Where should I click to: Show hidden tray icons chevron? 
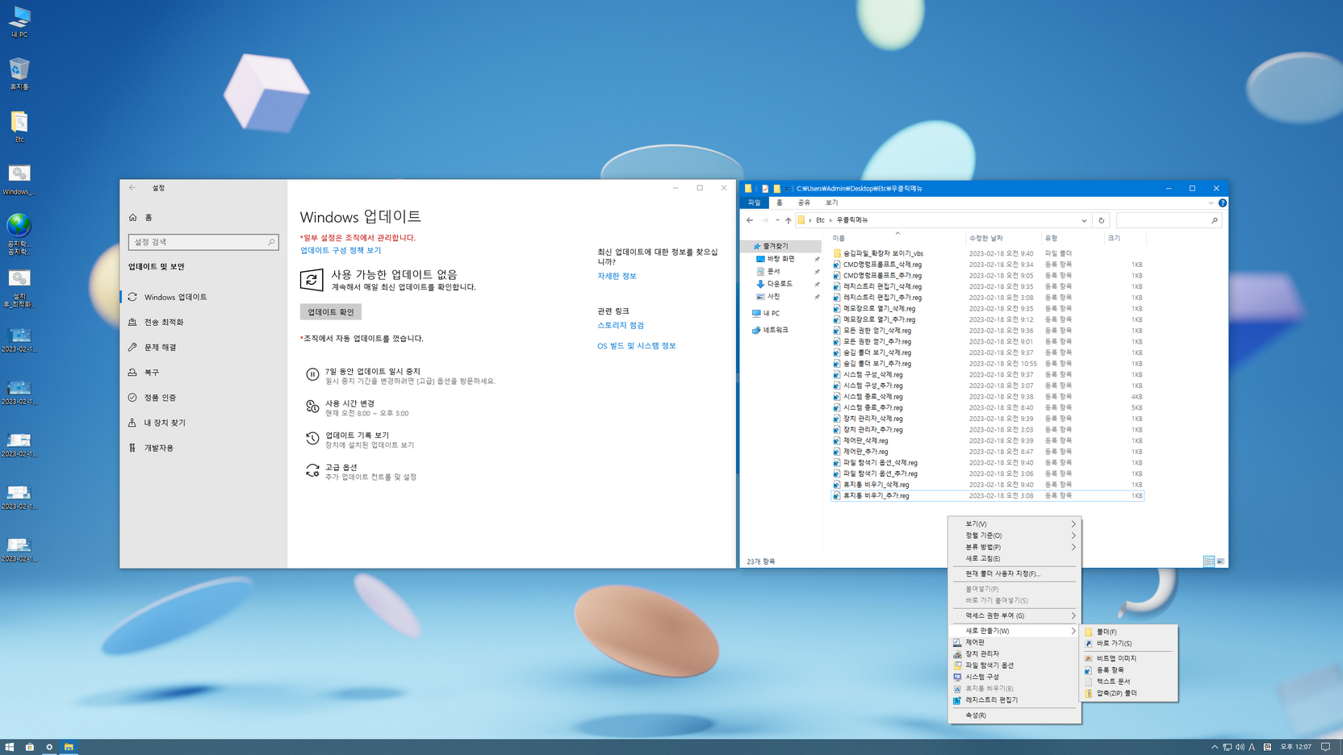click(x=1214, y=747)
